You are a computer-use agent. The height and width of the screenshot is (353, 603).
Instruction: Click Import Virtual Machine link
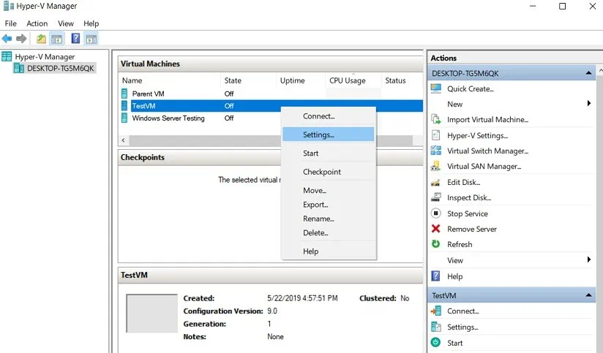[487, 119]
